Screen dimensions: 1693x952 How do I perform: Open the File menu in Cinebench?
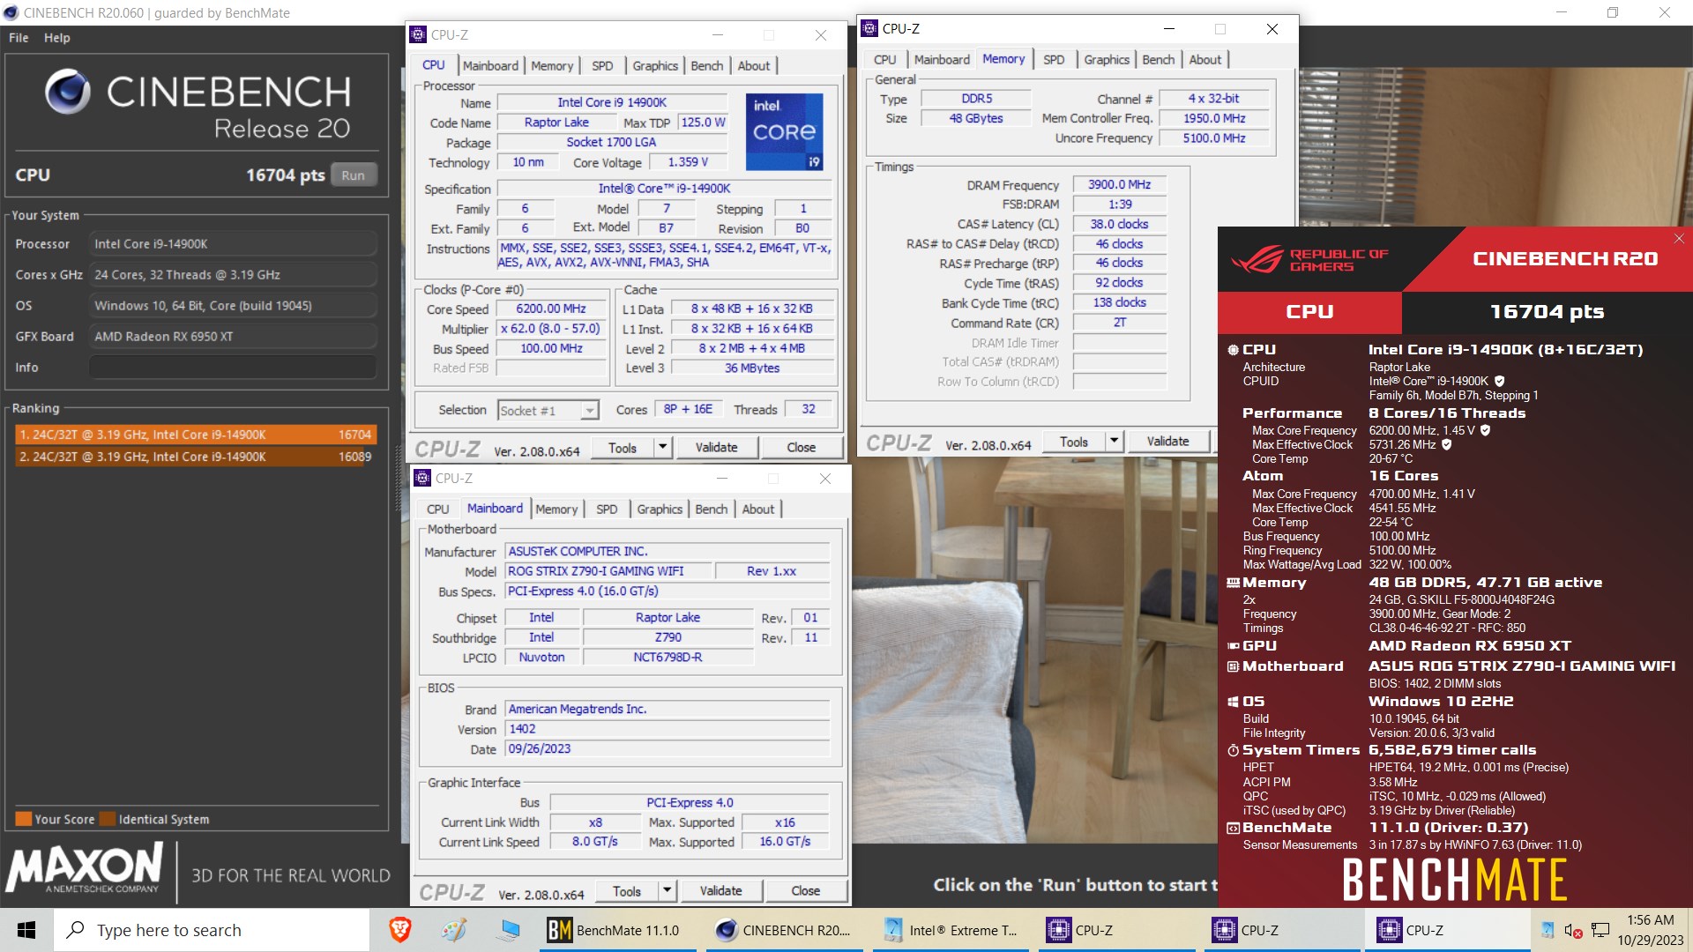click(19, 38)
